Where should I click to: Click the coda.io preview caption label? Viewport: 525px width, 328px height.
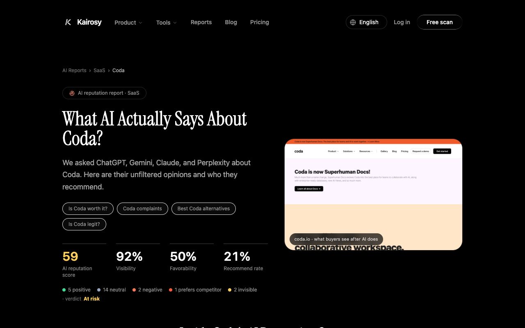point(336,239)
